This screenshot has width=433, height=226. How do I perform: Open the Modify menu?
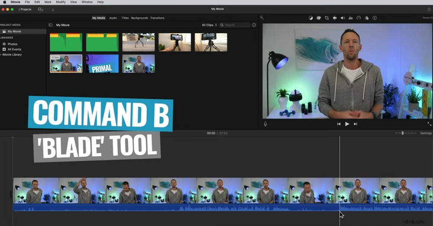click(61, 2)
